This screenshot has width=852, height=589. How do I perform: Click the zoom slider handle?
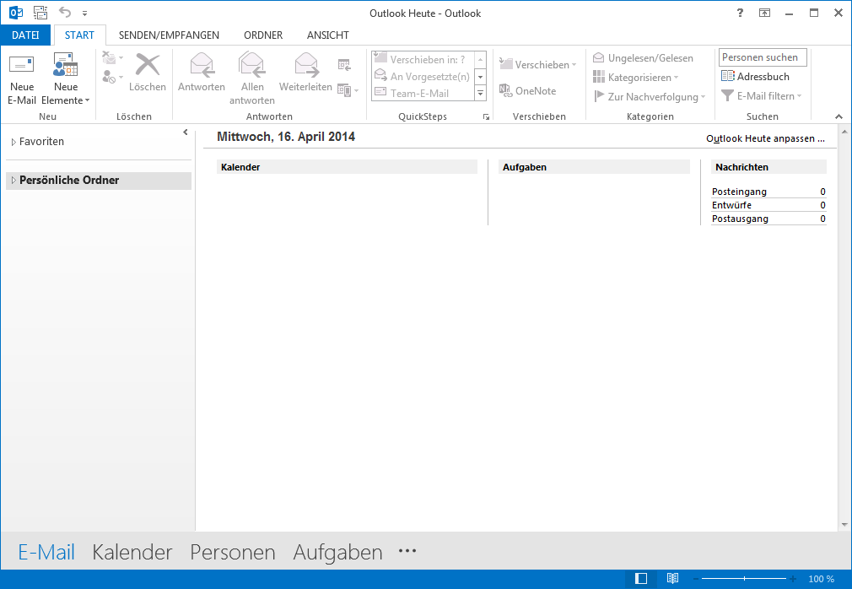coord(744,579)
